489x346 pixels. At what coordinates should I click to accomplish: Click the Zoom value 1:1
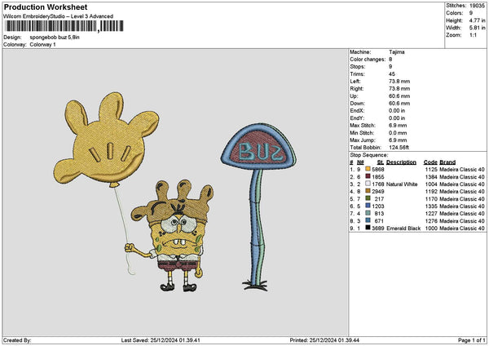coord(473,35)
